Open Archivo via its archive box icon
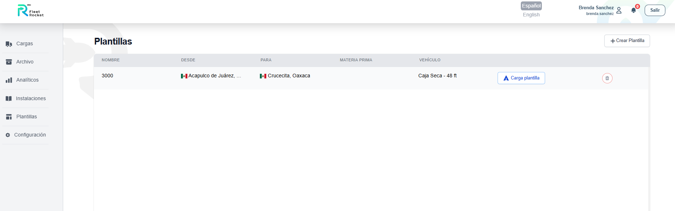The height and width of the screenshot is (211, 675). click(x=9, y=62)
